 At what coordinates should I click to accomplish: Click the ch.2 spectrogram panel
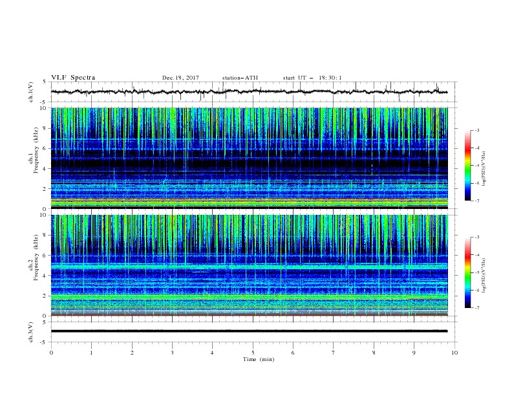tap(249, 265)
